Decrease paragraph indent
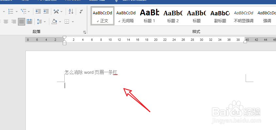Viewport: 276px width, 130px height. pos(38,11)
